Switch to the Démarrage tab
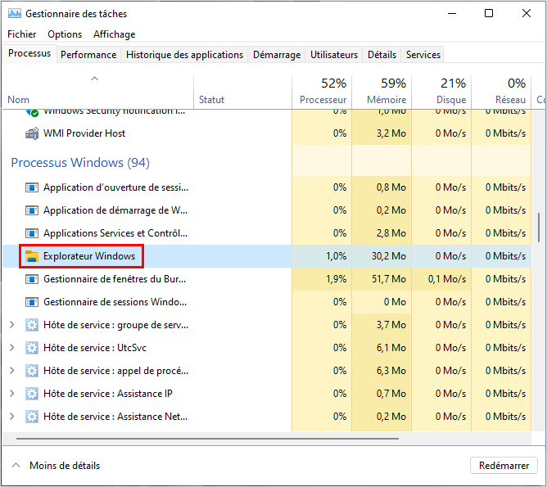 [x=277, y=55]
